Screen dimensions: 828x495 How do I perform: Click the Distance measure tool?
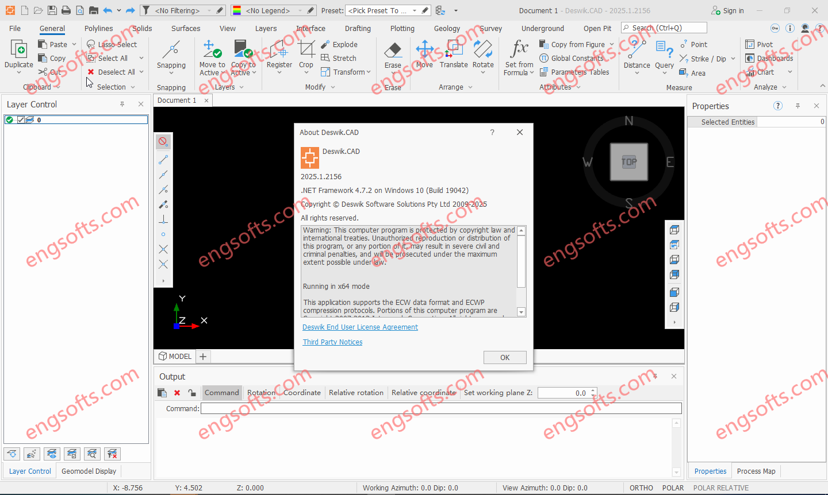tap(637, 52)
